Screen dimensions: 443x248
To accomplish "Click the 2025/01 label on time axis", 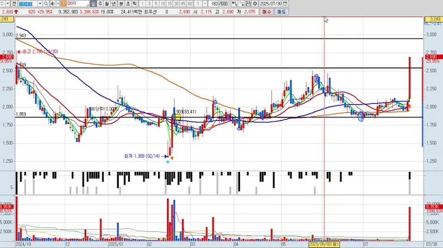I will point(116,244).
